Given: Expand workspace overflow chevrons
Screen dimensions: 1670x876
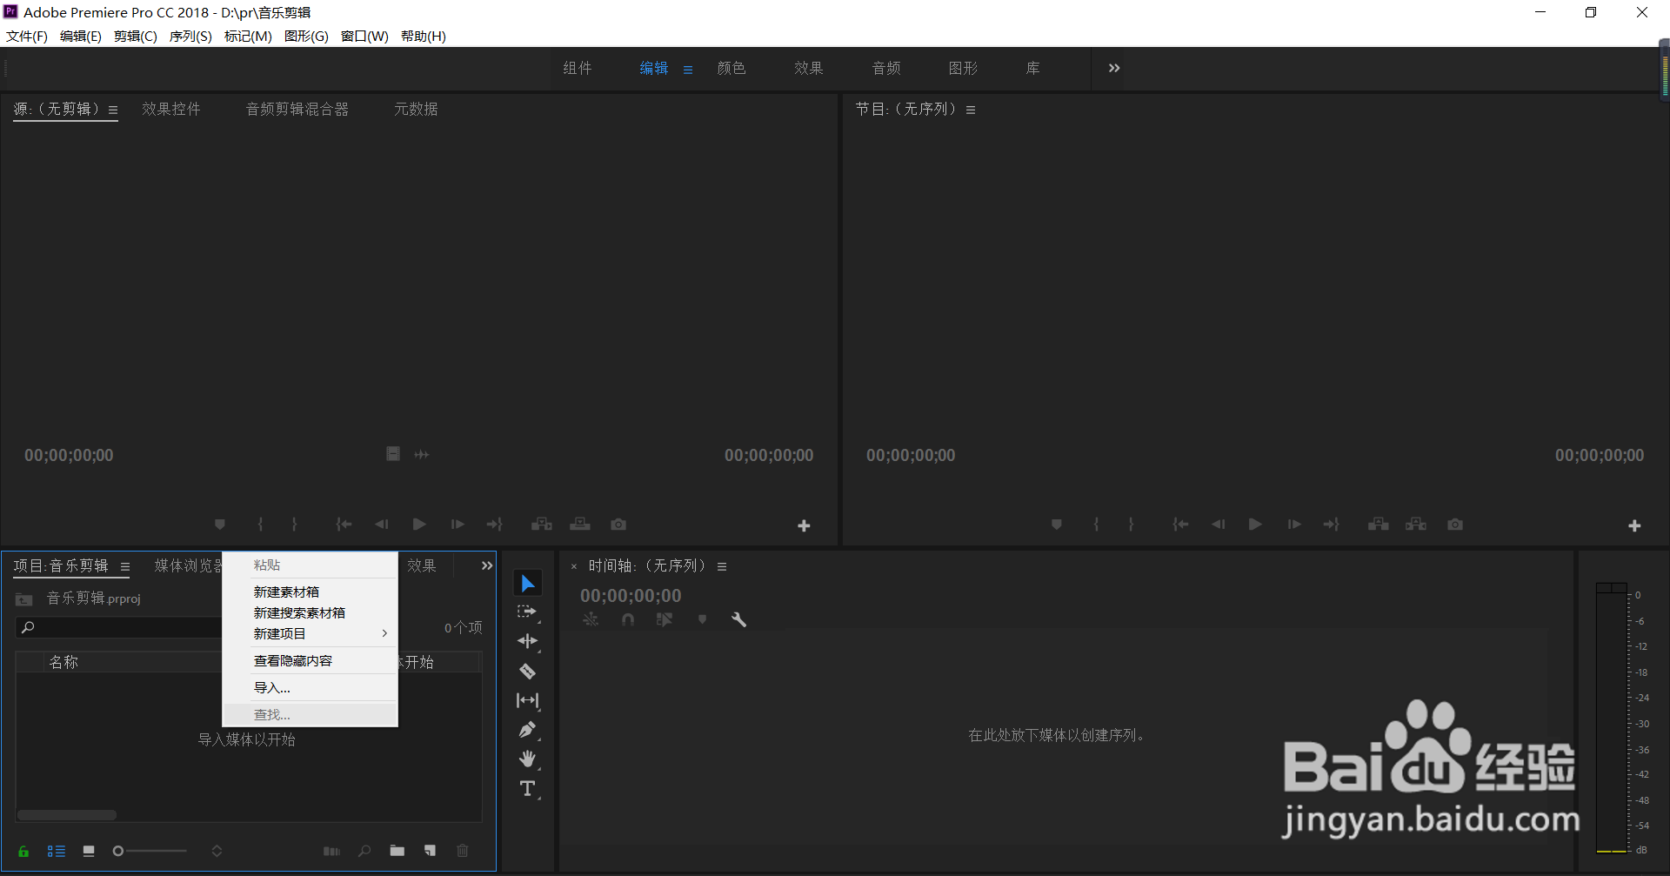Looking at the screenshot, I should (1114, 68).
